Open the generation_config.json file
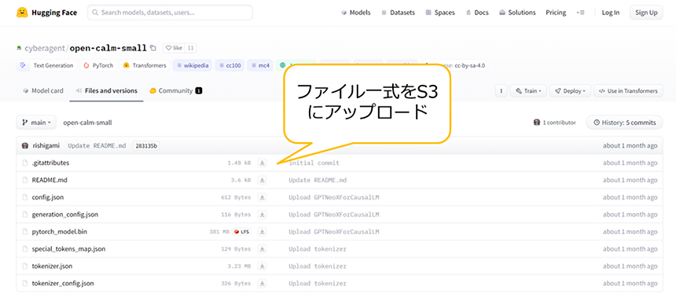The width and height of the screenshot is (676, 297). click(64, 214)
